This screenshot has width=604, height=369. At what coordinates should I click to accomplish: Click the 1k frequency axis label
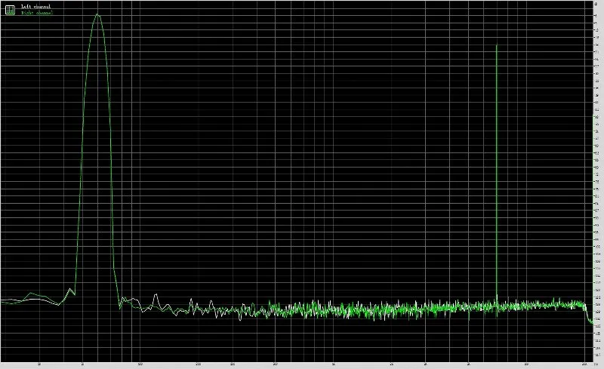click(x=334, y=364)
